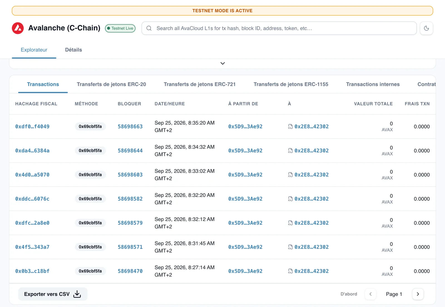Click the Avalanche red logo icon
Image resolution: width=445 pixels, height=307 pixels.
[18, 28]
